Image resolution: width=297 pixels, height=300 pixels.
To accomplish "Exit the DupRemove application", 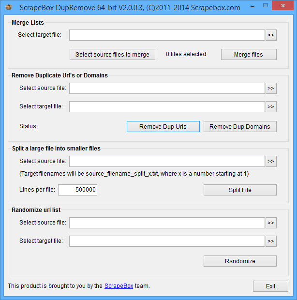I will pos(270,286).
